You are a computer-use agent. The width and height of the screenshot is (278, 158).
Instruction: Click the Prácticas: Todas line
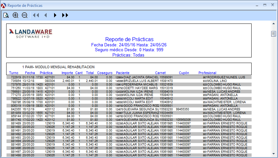pyautogui.click(x=128, y=55)
